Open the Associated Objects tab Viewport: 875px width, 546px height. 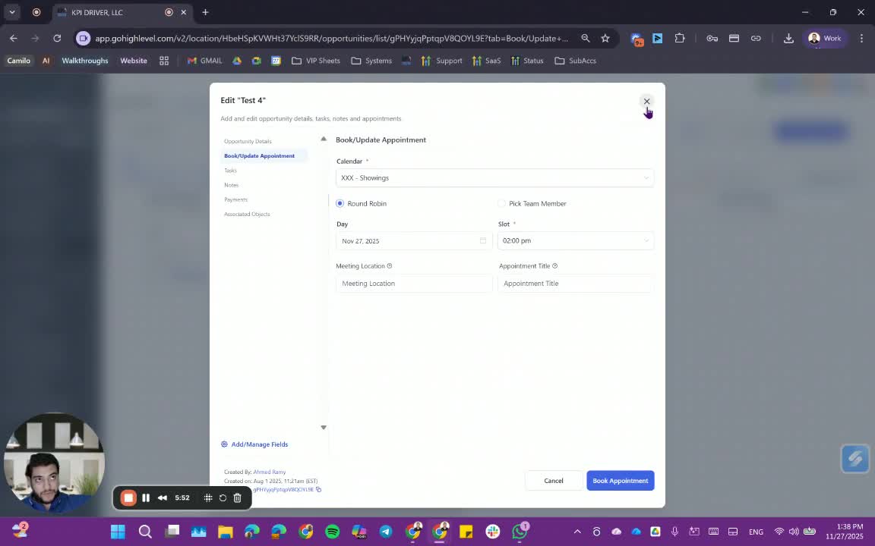click(247, 214)
